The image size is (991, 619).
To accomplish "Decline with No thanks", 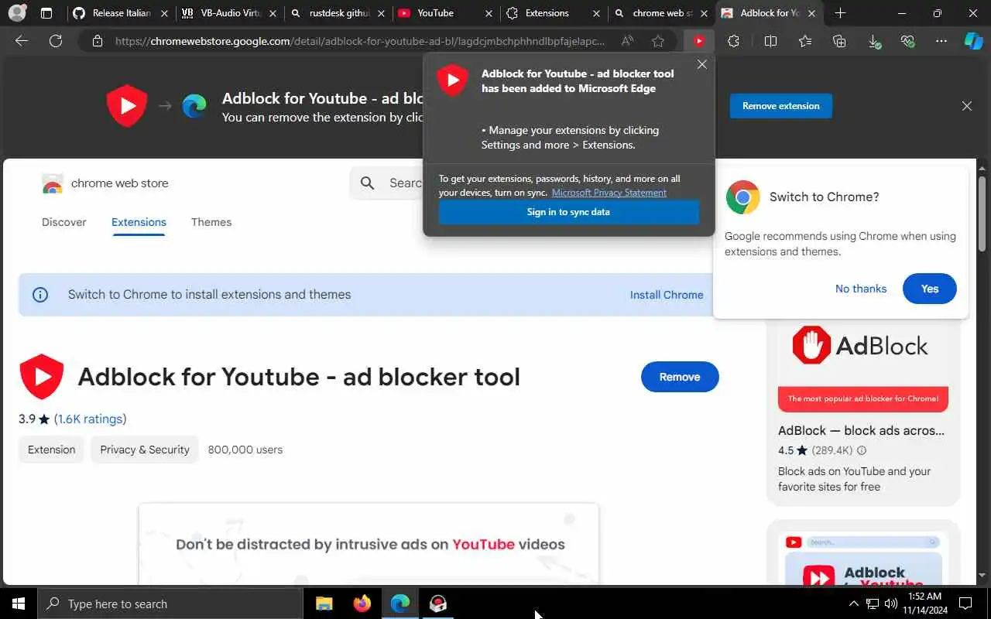I will pyautogui.click(x=861, y=289).
